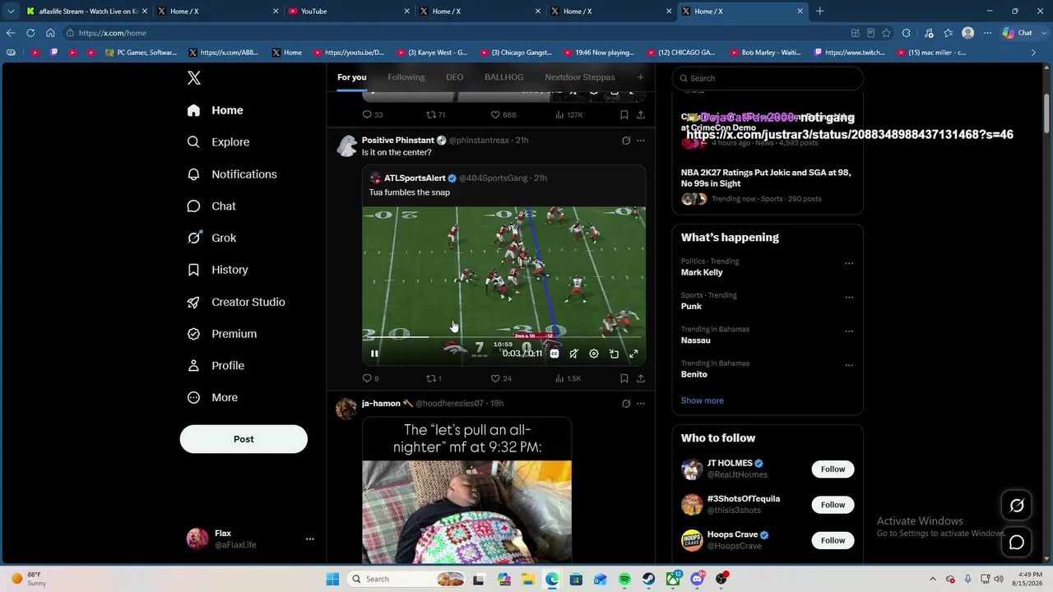Click the X logo in the sidebar
Image resolution: width=1053 pixels, height=592 pixels.
pos(194,78)
